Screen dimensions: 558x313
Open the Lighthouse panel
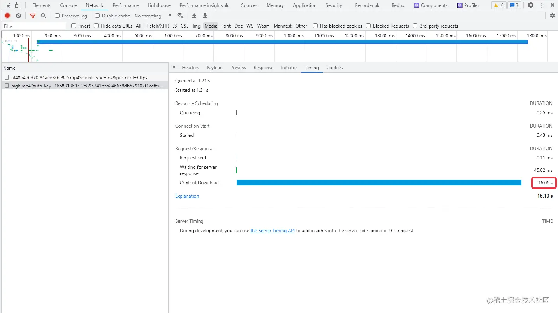tap(159, 5)
